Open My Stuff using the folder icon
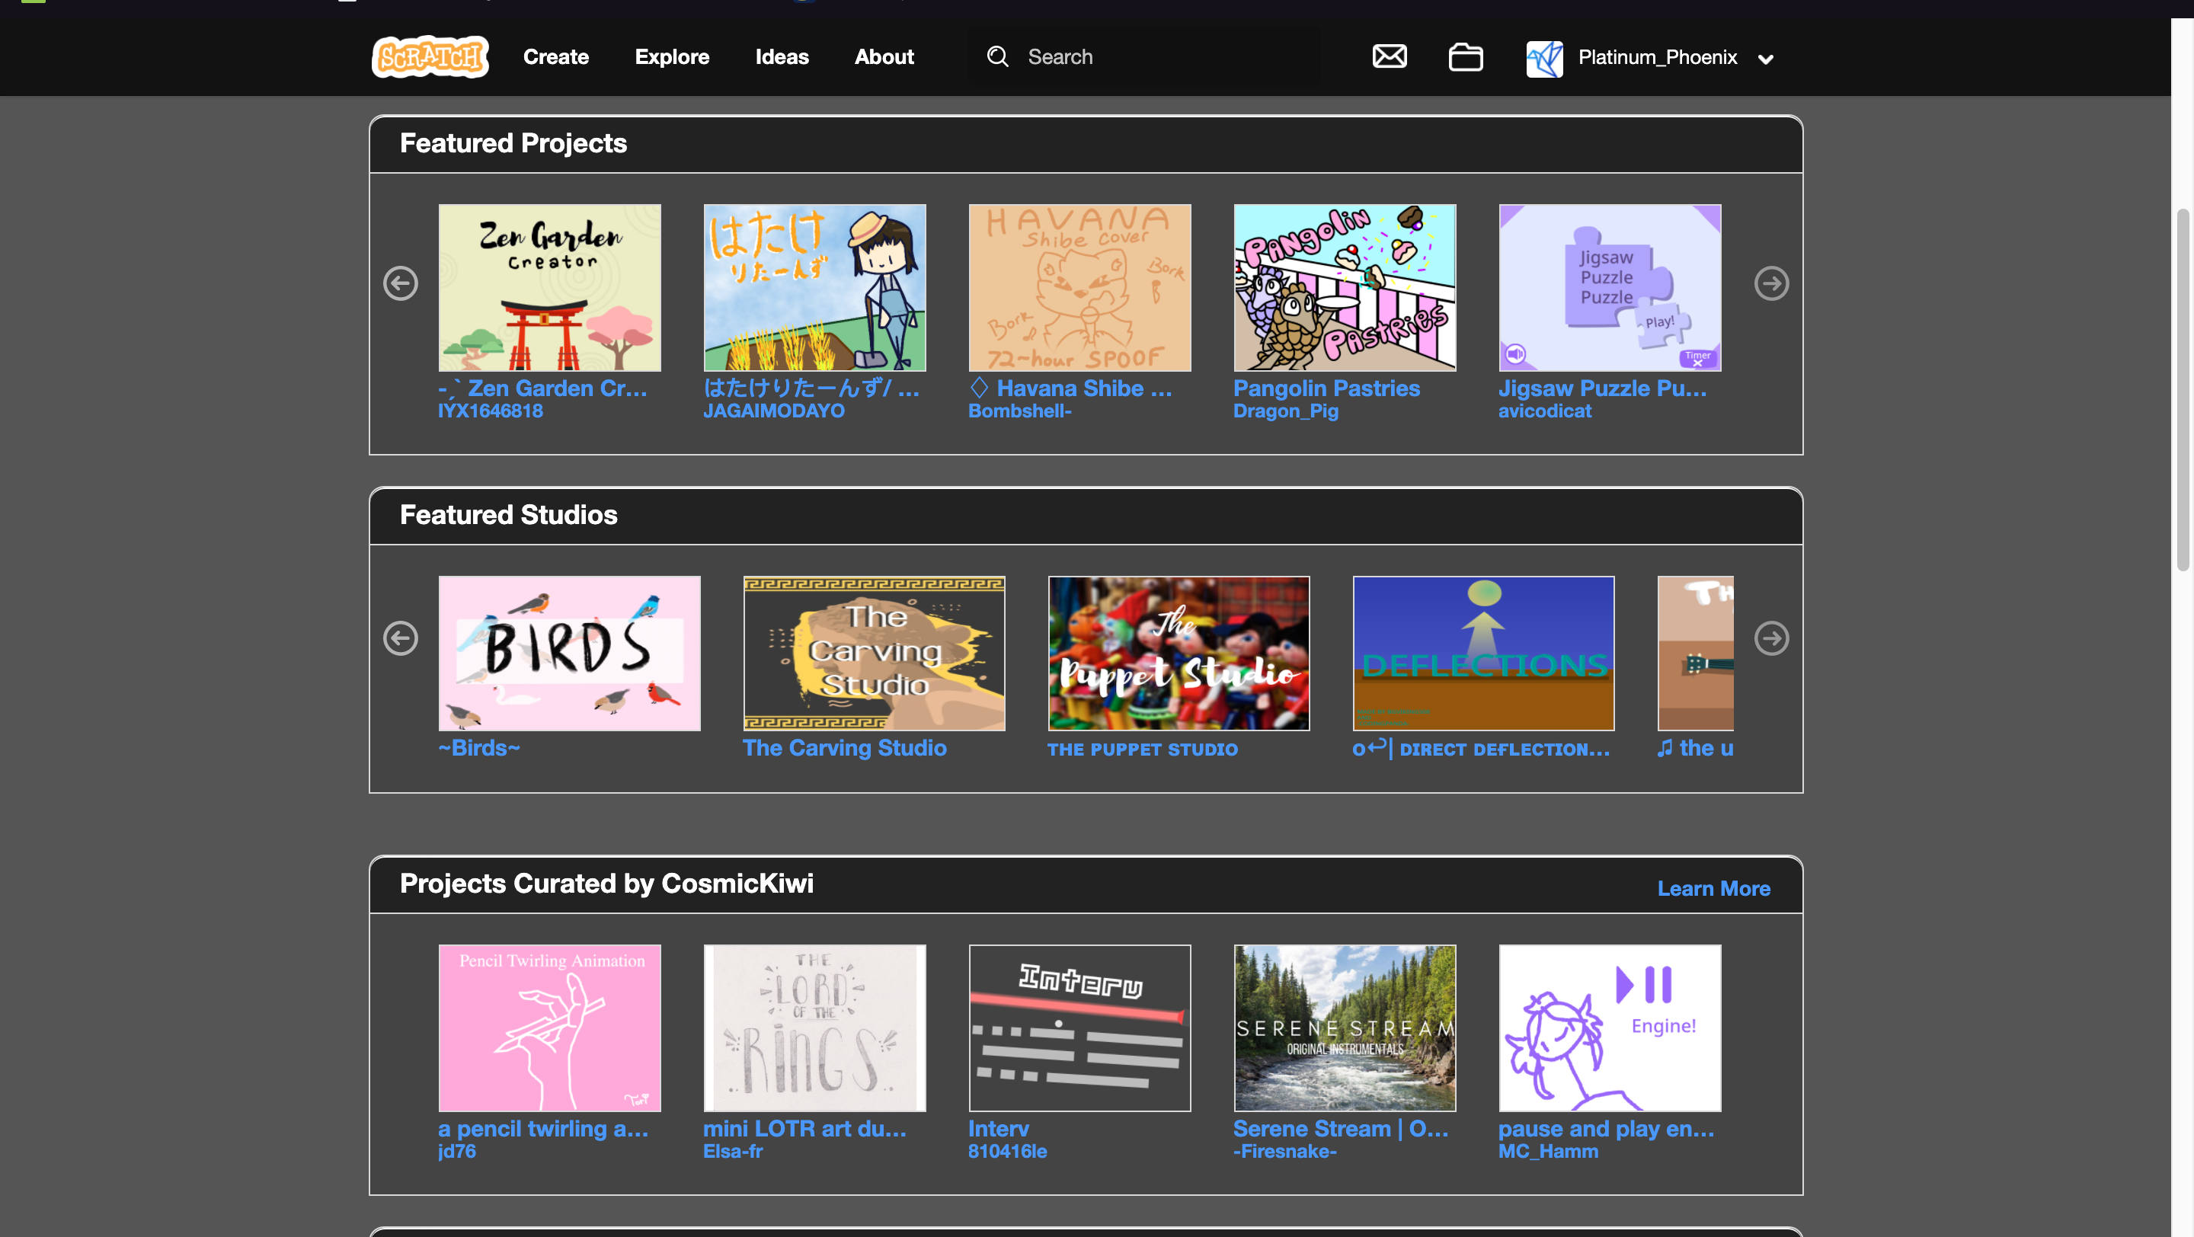The image size is (2194, 1237). (x=1465, y=56)
